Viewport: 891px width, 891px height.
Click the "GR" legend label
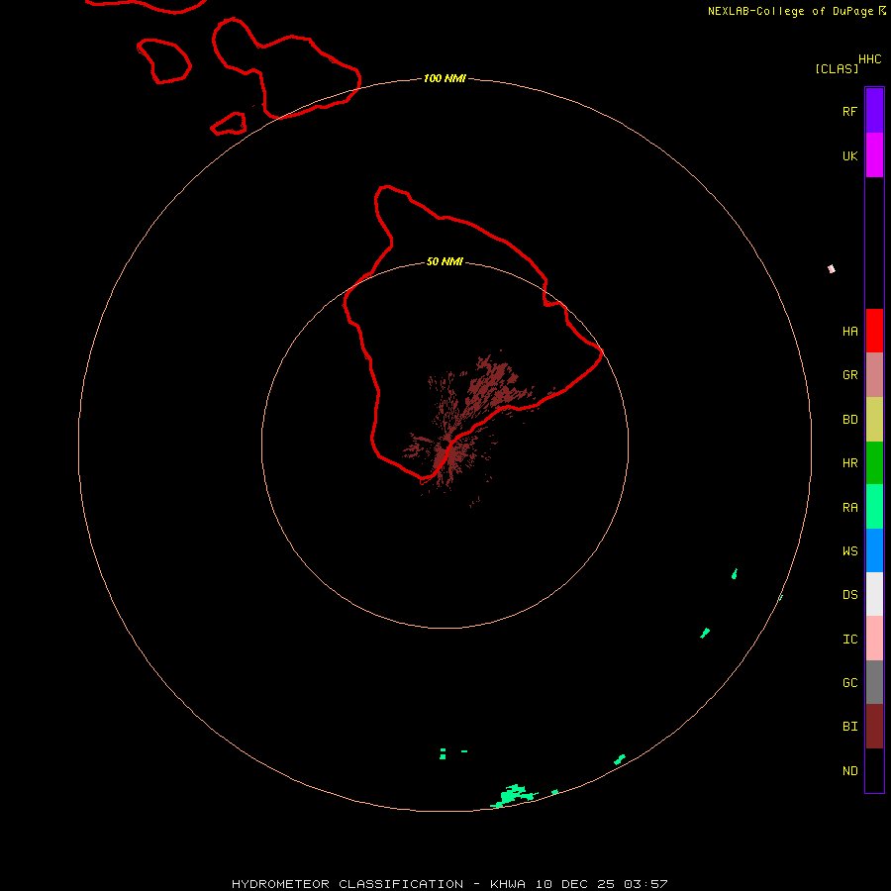[849, 375]
